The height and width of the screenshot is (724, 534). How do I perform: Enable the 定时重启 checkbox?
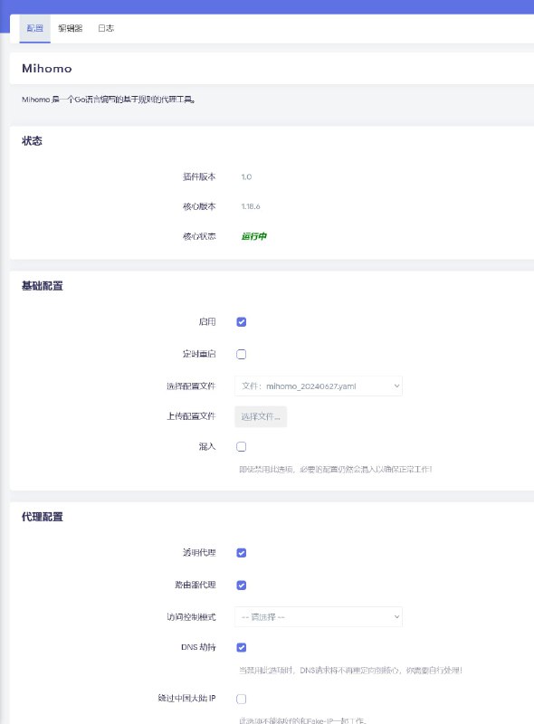pos(241,354)
